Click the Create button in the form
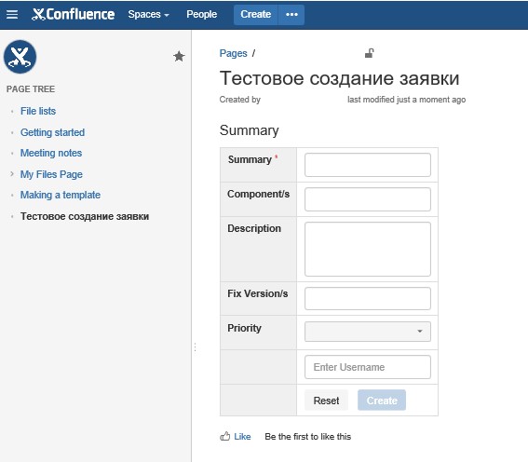 (382, 401)
